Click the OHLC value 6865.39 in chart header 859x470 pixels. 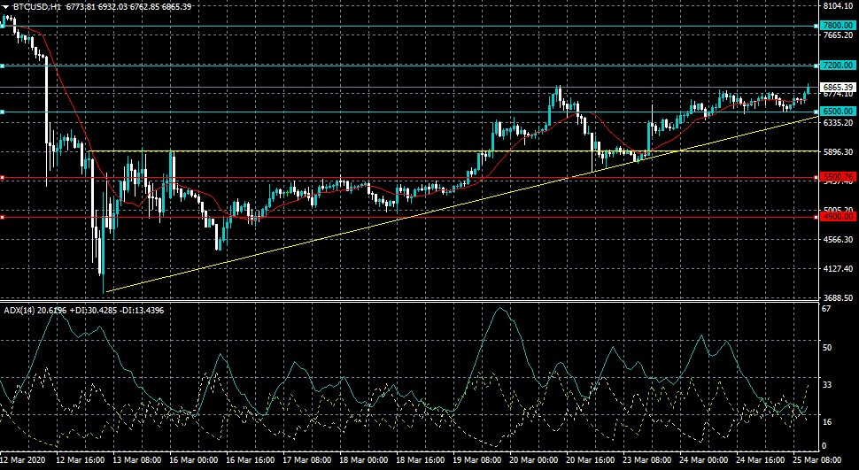(x=177, y=7)
